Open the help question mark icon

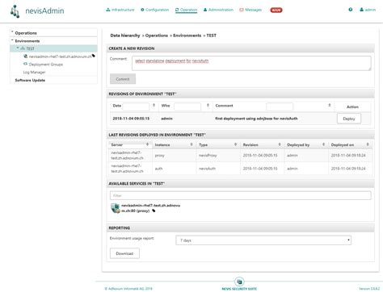[x=351, y=10]
